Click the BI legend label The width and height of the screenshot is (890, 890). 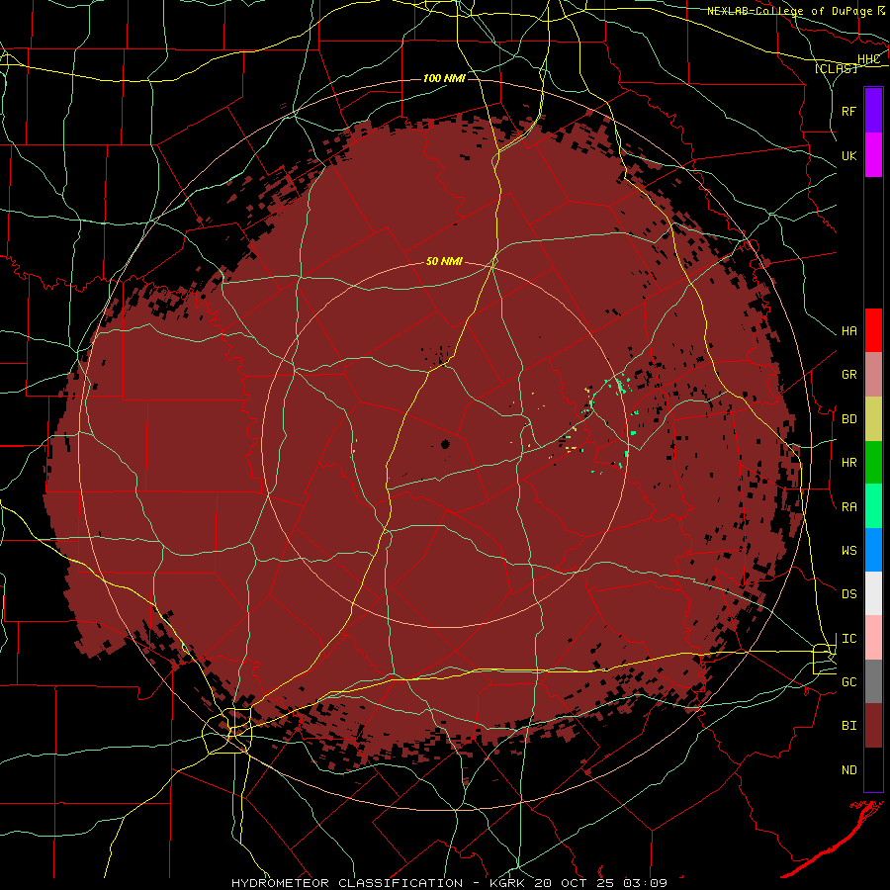pos(848,726)
